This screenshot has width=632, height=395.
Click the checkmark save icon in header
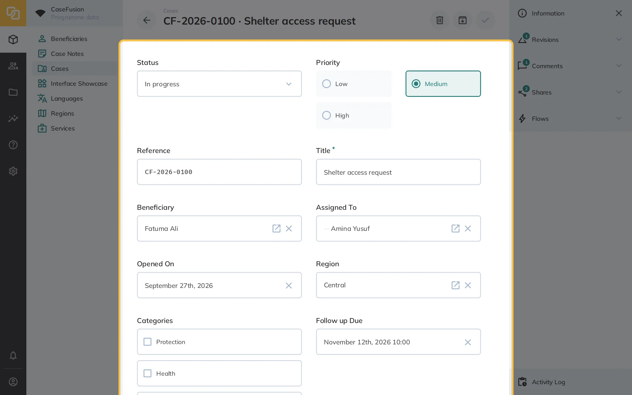485,20
